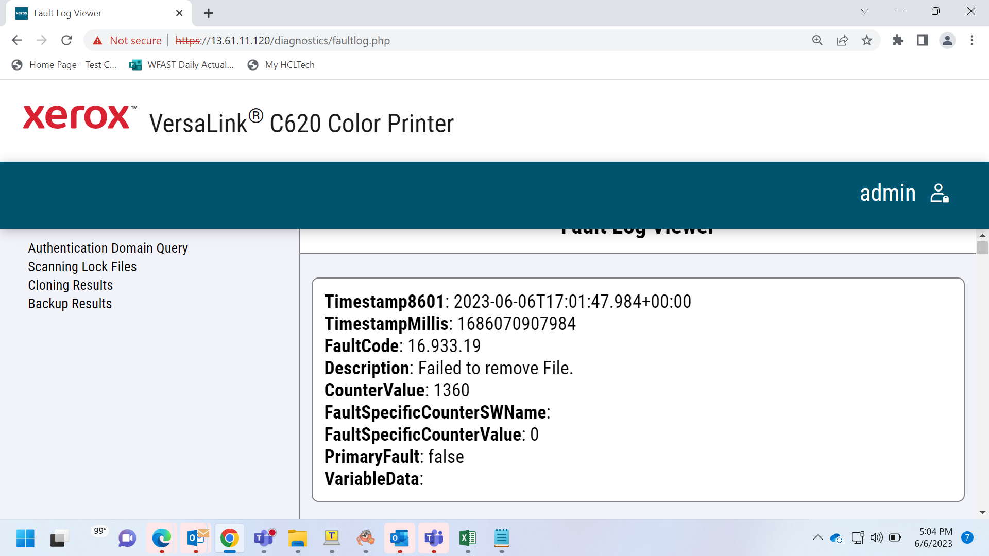Open Authentication Domain Query link
The width and height of the screenshot is (989, 556).
coord(108,248)
